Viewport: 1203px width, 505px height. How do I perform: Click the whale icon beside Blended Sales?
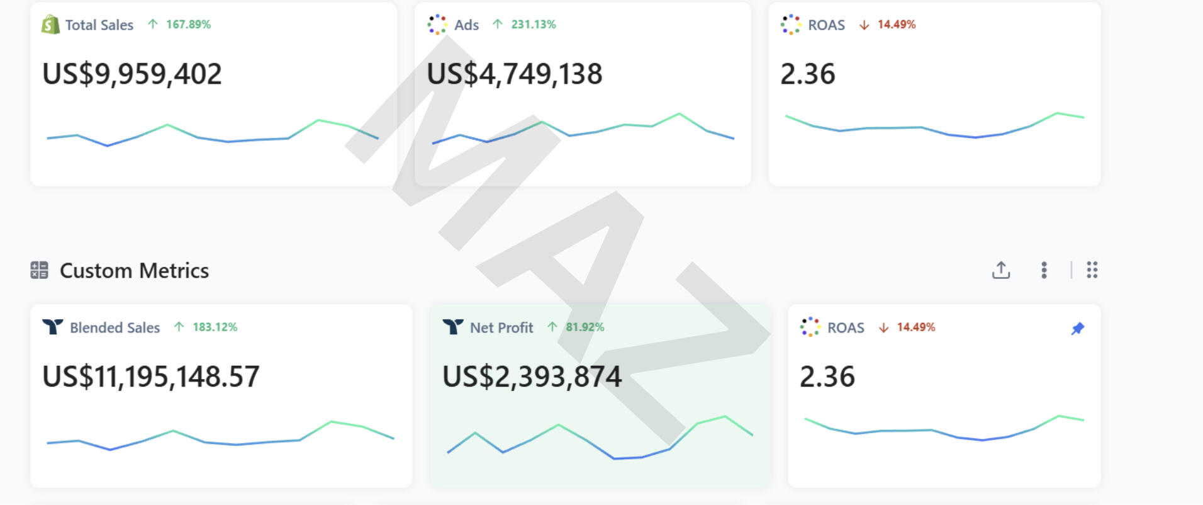pos(52,327)
